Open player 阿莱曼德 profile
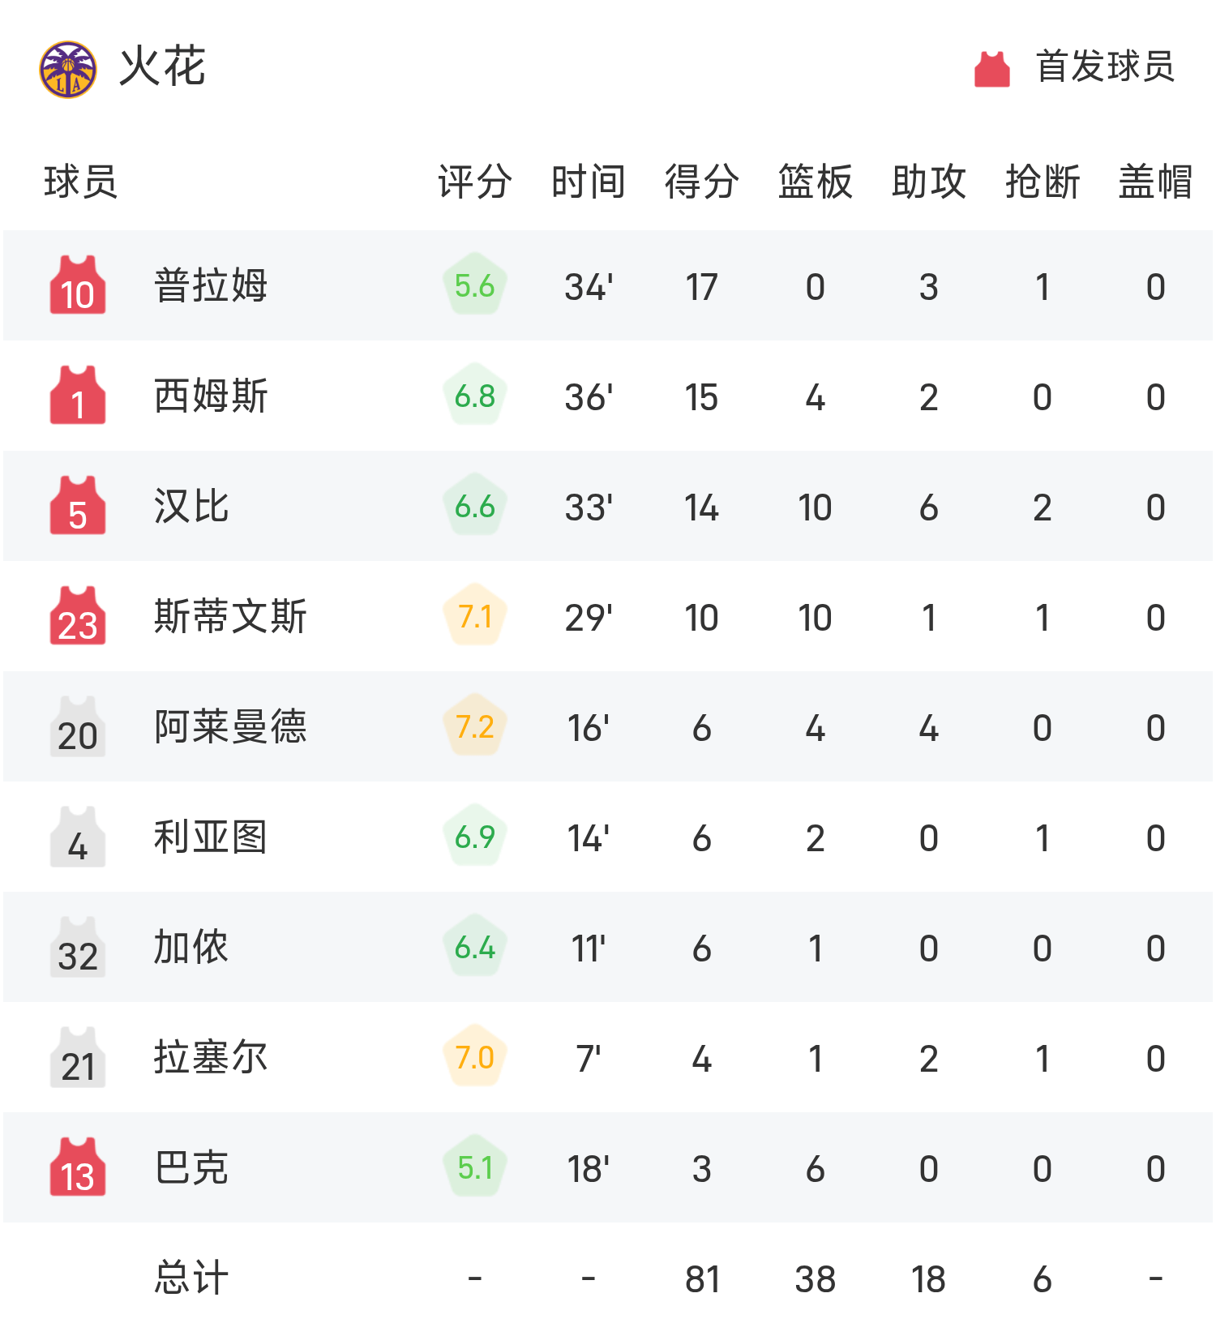 pos(230,726)
